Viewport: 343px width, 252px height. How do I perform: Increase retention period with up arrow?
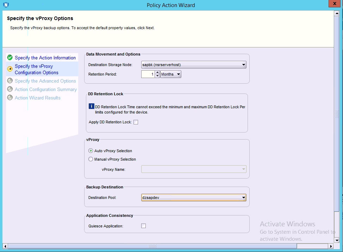[157, 72]
